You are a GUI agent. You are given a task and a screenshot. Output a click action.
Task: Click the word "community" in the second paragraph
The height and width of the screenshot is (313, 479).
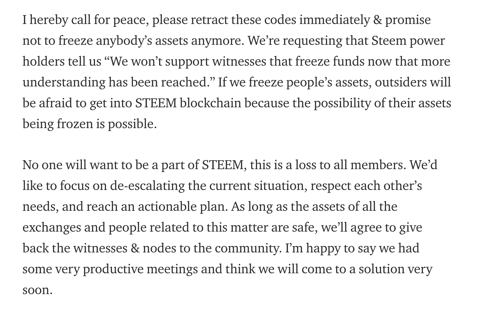tap(247, 249)
